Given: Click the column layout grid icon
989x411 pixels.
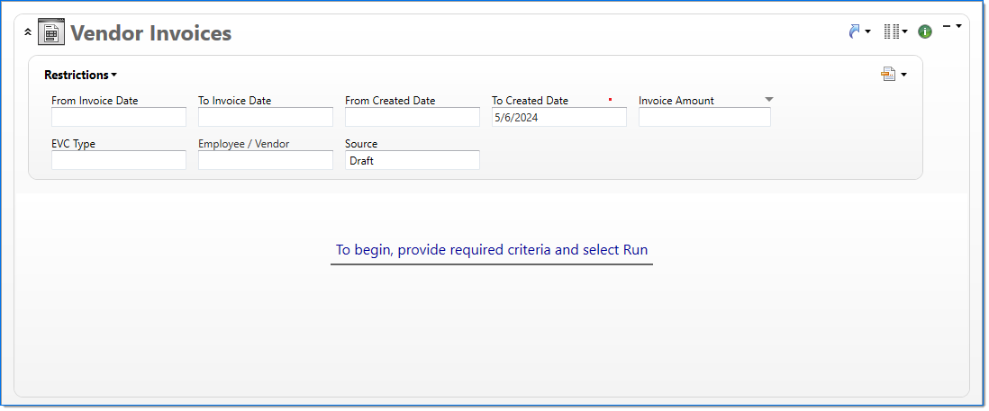Looking at the screenshot, I should [x=891, y=31].
